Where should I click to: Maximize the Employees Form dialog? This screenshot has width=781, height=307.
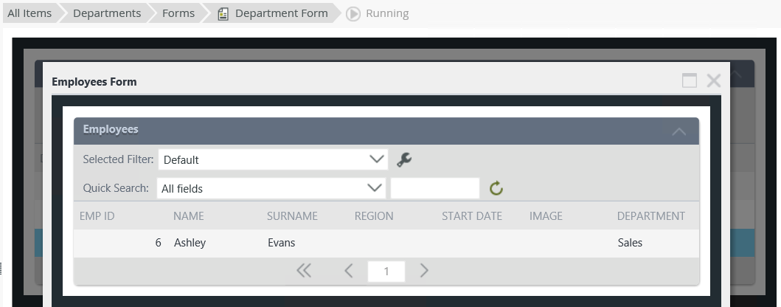point(690,81)
